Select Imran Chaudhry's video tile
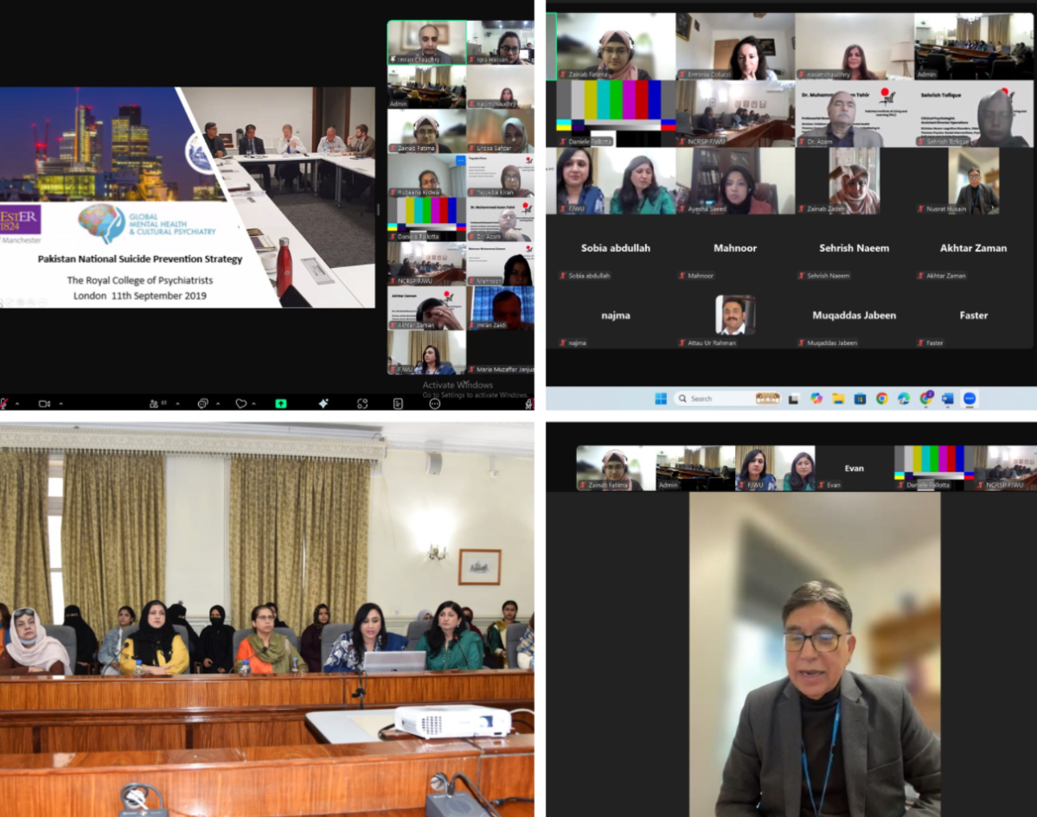1037x817 pixels. 426,42
